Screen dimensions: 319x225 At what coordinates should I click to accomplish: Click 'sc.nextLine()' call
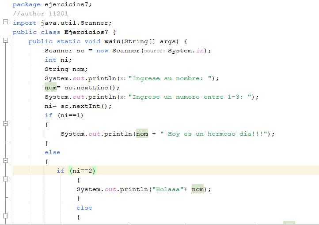click(x=90, y=88)
